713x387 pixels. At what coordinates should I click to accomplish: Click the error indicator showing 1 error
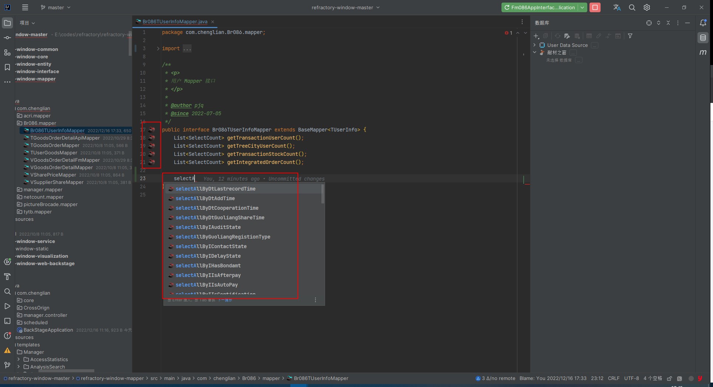point(508,33)
